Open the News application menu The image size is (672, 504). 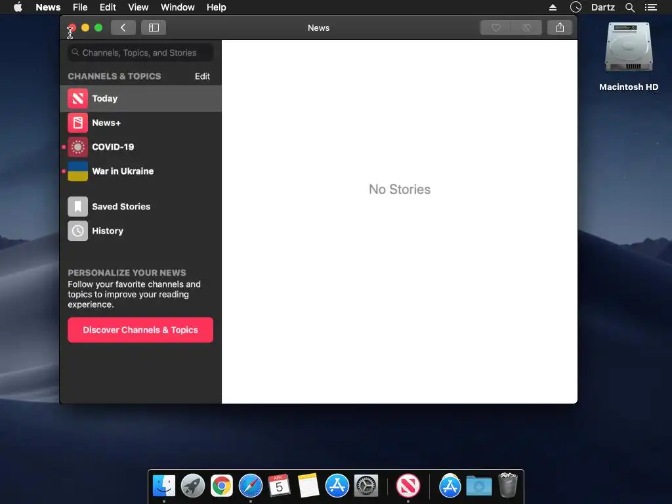tap(48, 7)
